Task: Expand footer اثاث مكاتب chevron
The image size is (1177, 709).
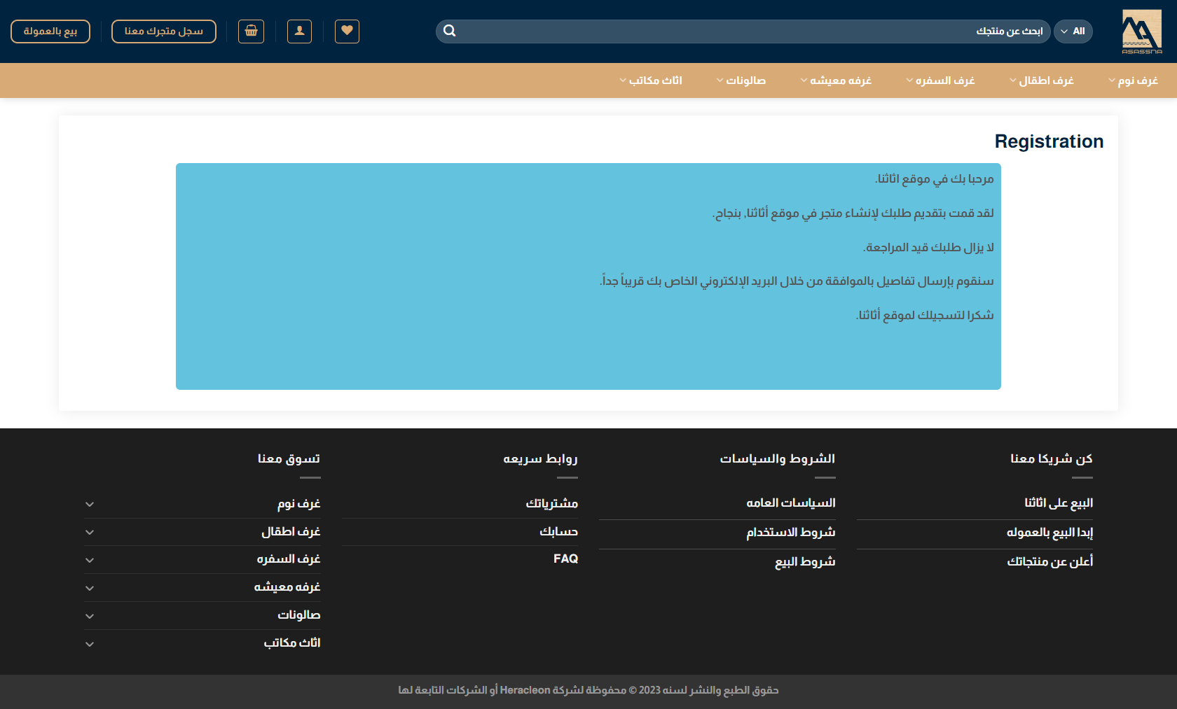Action: tap(90, 644)
